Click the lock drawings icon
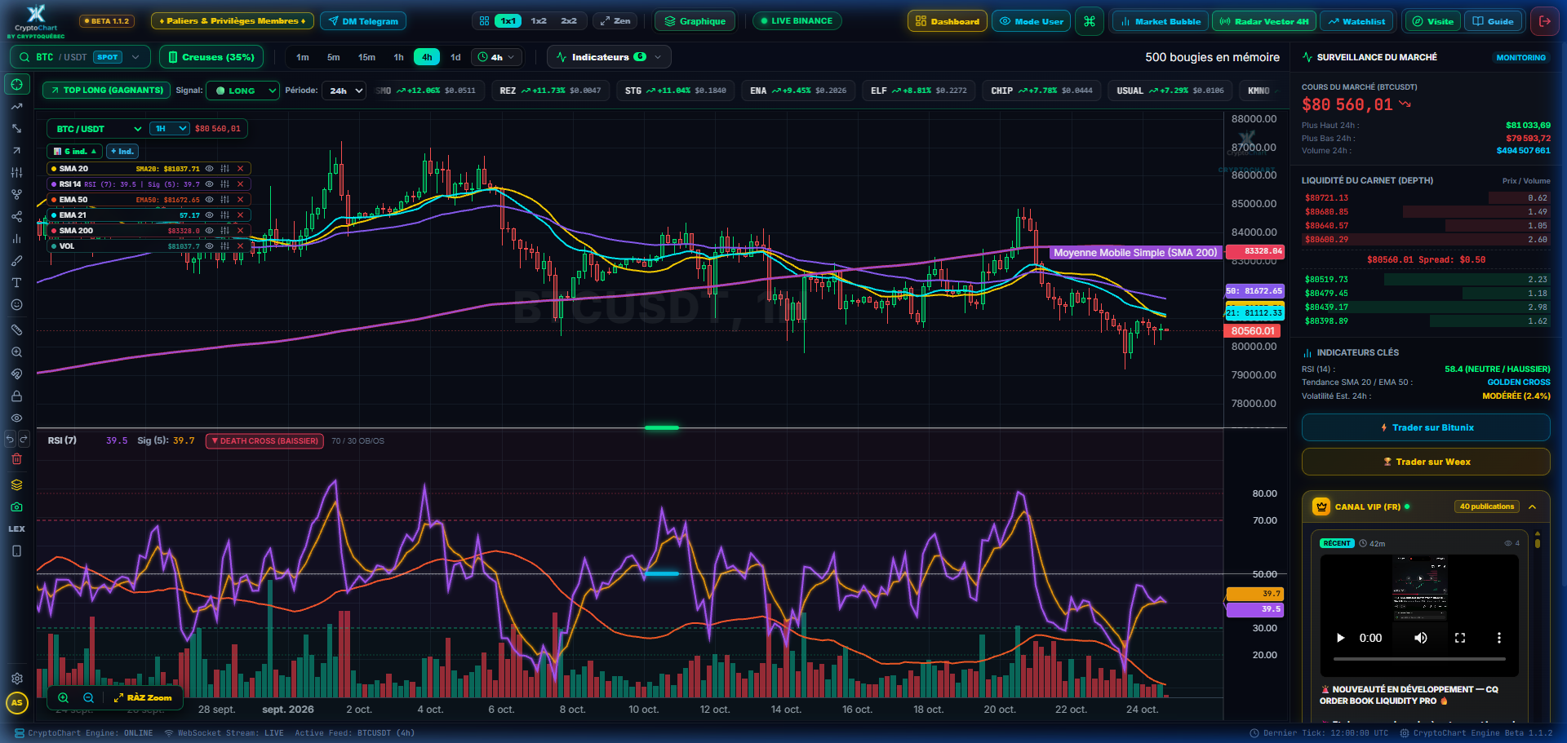 coord(16,396)
